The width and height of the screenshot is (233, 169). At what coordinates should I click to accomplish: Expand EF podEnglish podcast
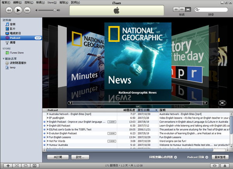pos(48,118)
